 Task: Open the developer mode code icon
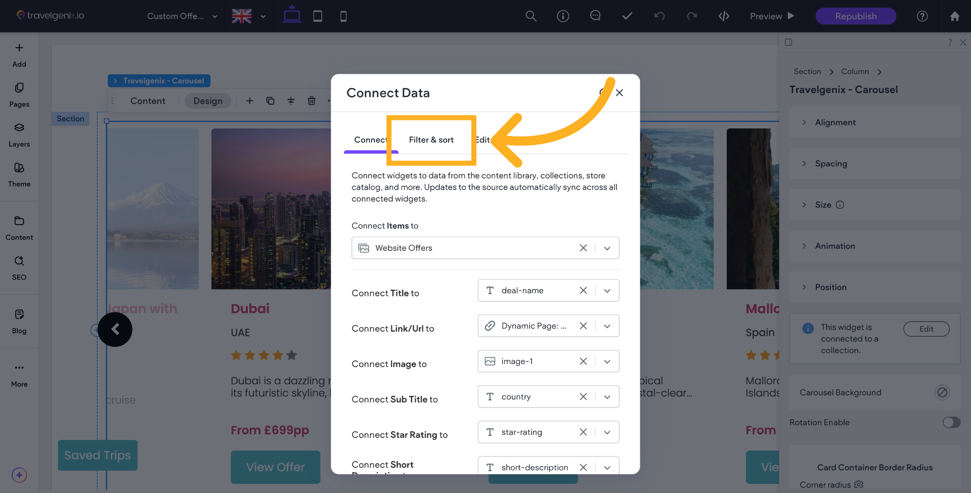click(724, 16)
